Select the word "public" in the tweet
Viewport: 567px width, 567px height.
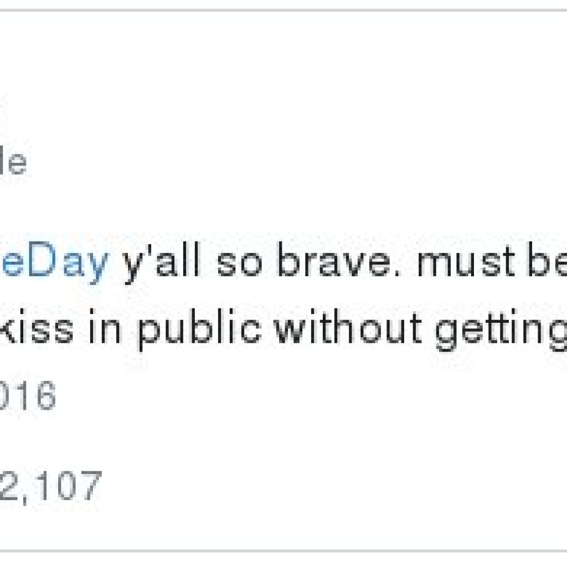pos(200,330)
